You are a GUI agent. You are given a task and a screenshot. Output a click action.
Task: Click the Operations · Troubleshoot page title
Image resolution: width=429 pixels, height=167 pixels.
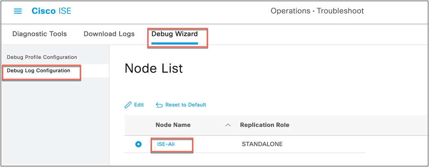coord(317,11)
